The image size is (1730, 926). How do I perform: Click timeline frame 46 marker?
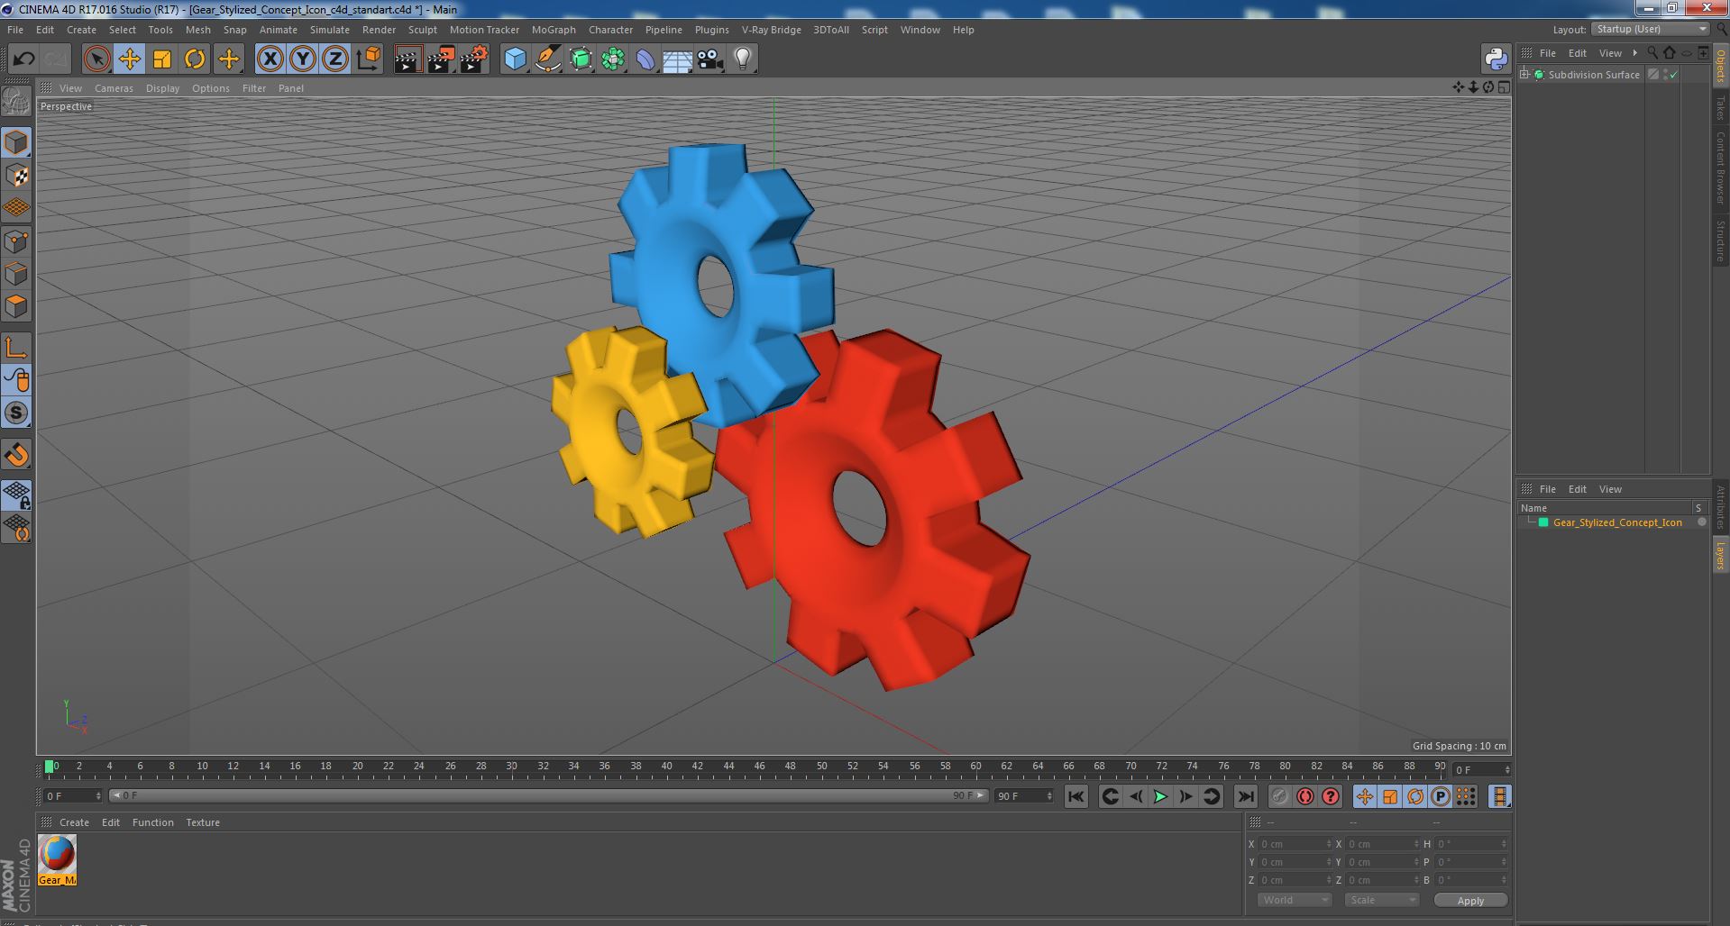click(759, 767)
